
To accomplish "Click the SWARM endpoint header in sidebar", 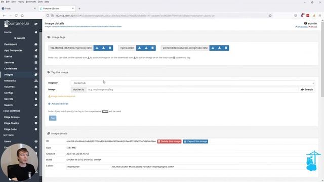I will point(20,38).
